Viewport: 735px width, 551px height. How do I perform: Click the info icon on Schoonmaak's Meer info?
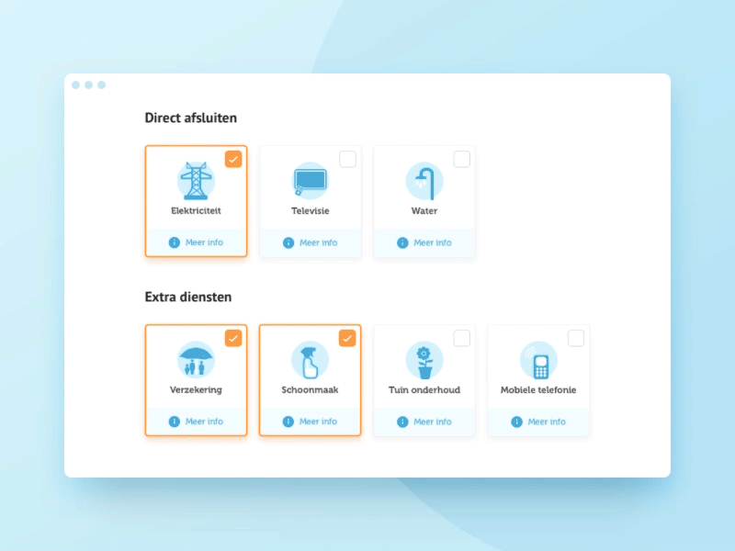point(287,422)
